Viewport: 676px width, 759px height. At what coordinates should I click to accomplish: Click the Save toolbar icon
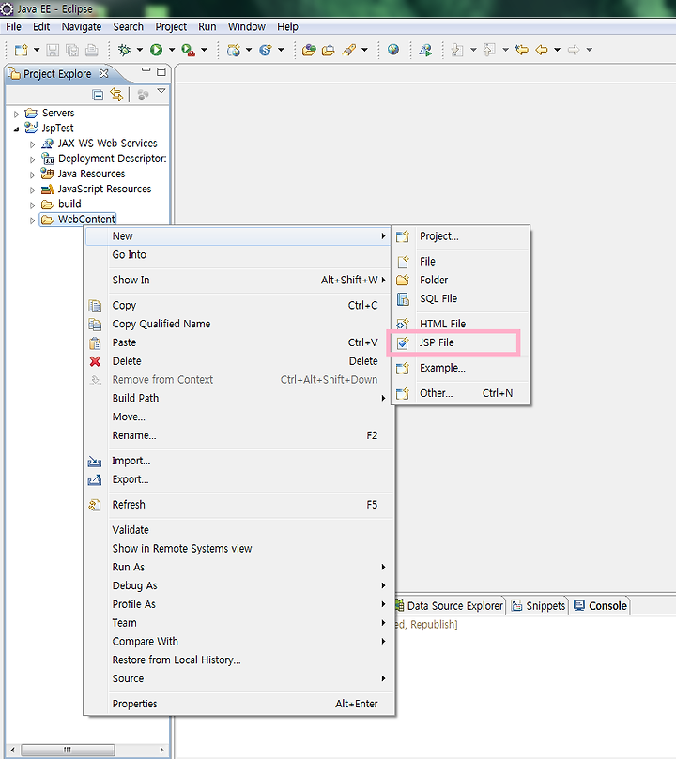[53, 50]
